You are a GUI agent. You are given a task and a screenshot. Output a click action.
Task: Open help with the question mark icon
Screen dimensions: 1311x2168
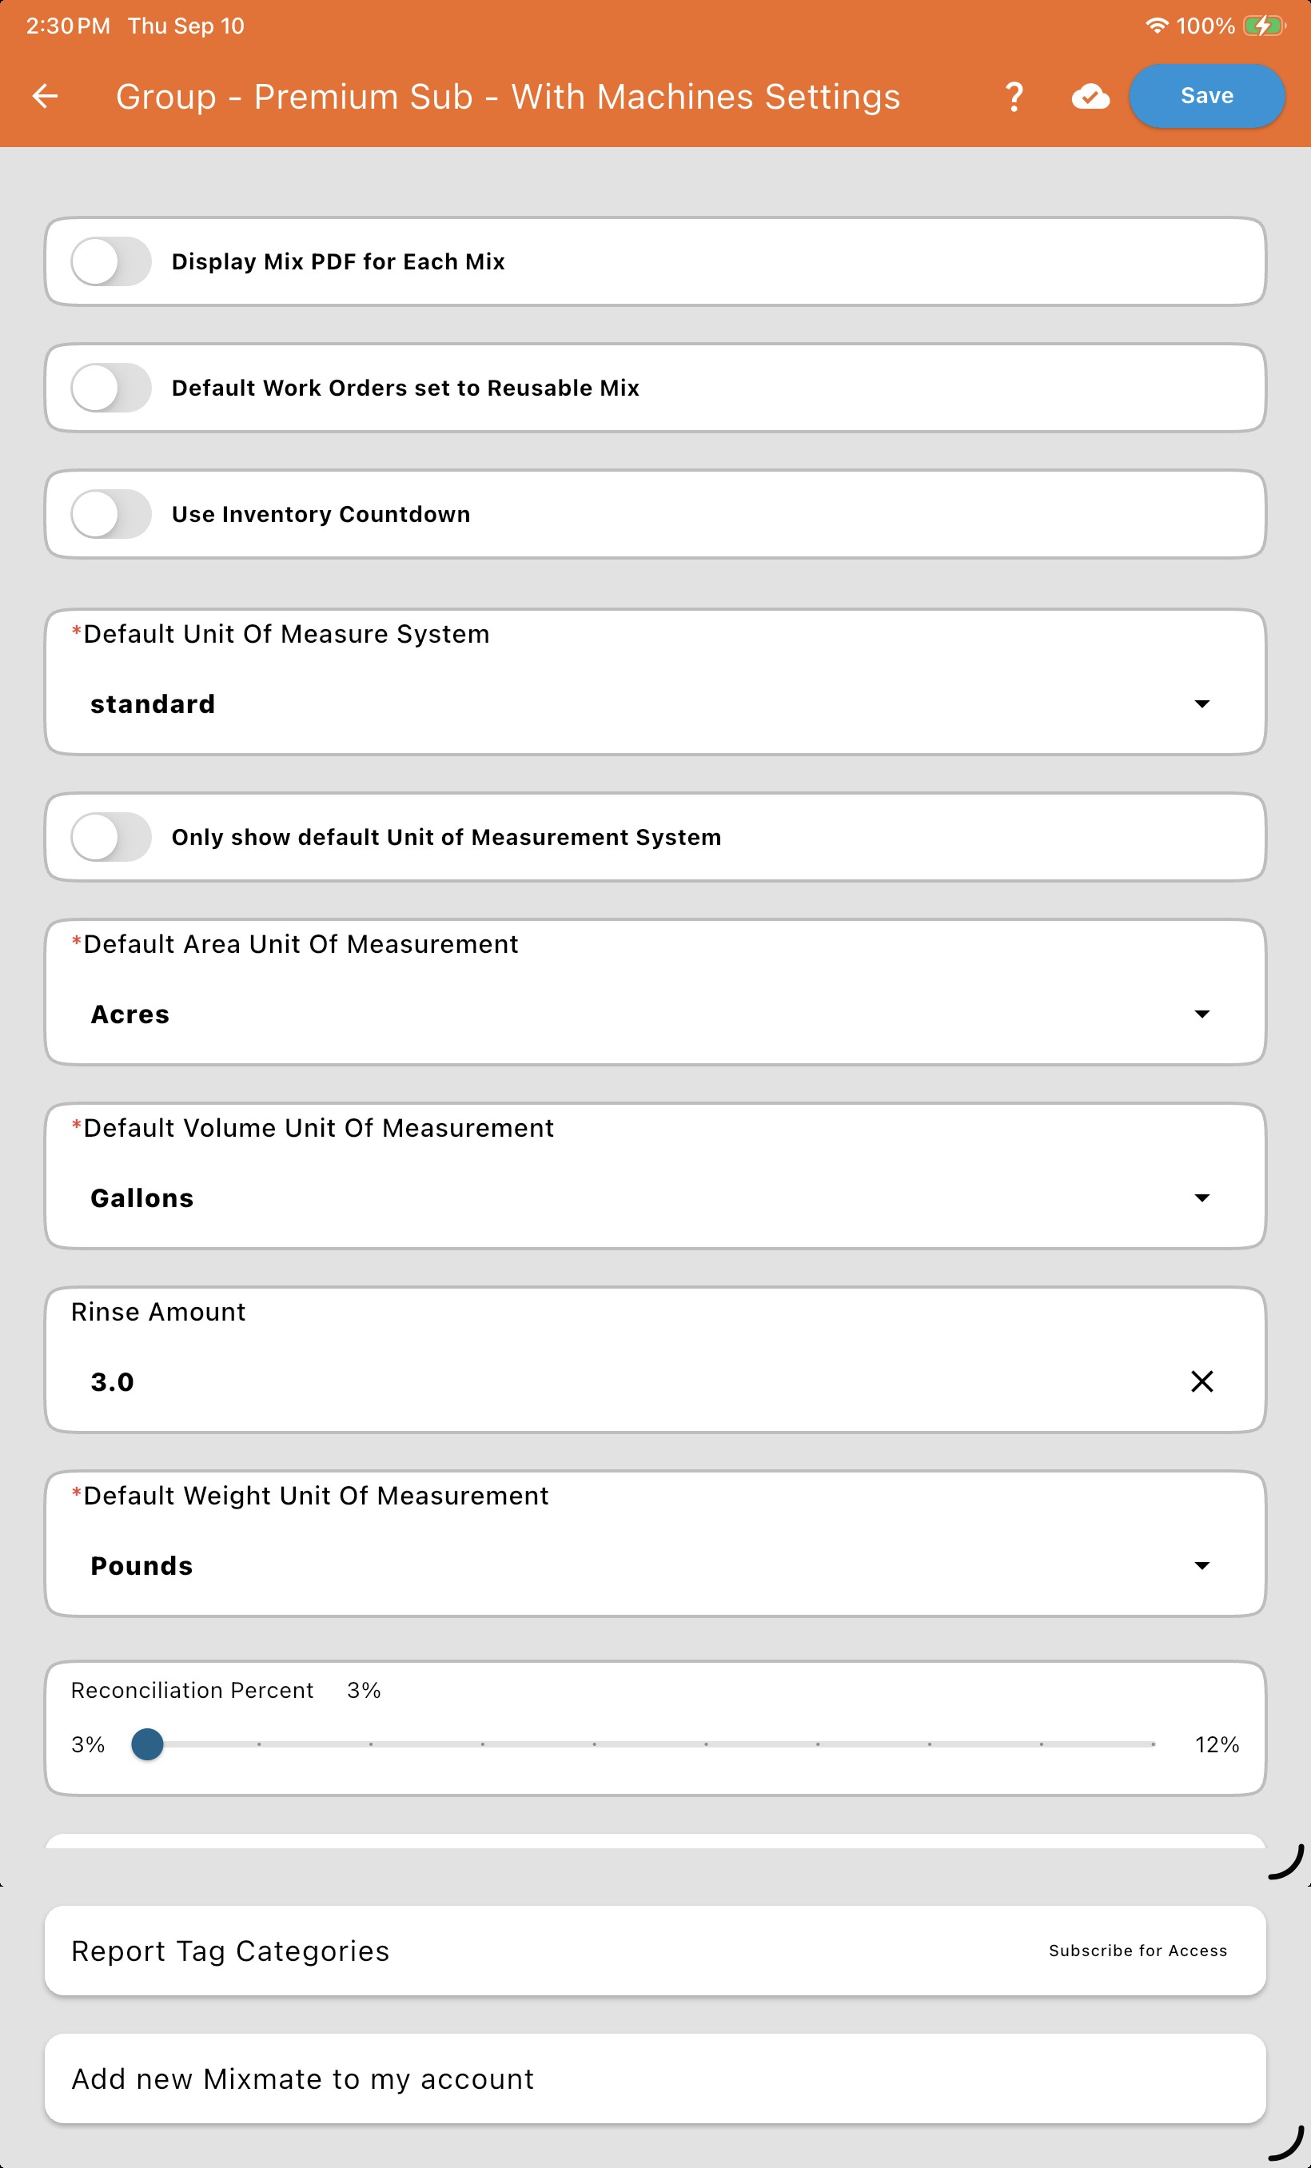click(1014, 96)
